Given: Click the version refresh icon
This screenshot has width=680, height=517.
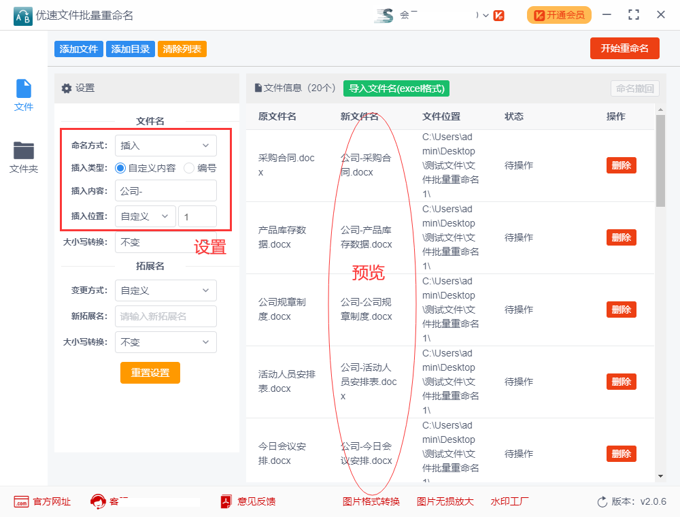Looking at the screenshot, I should click(602, 502).
